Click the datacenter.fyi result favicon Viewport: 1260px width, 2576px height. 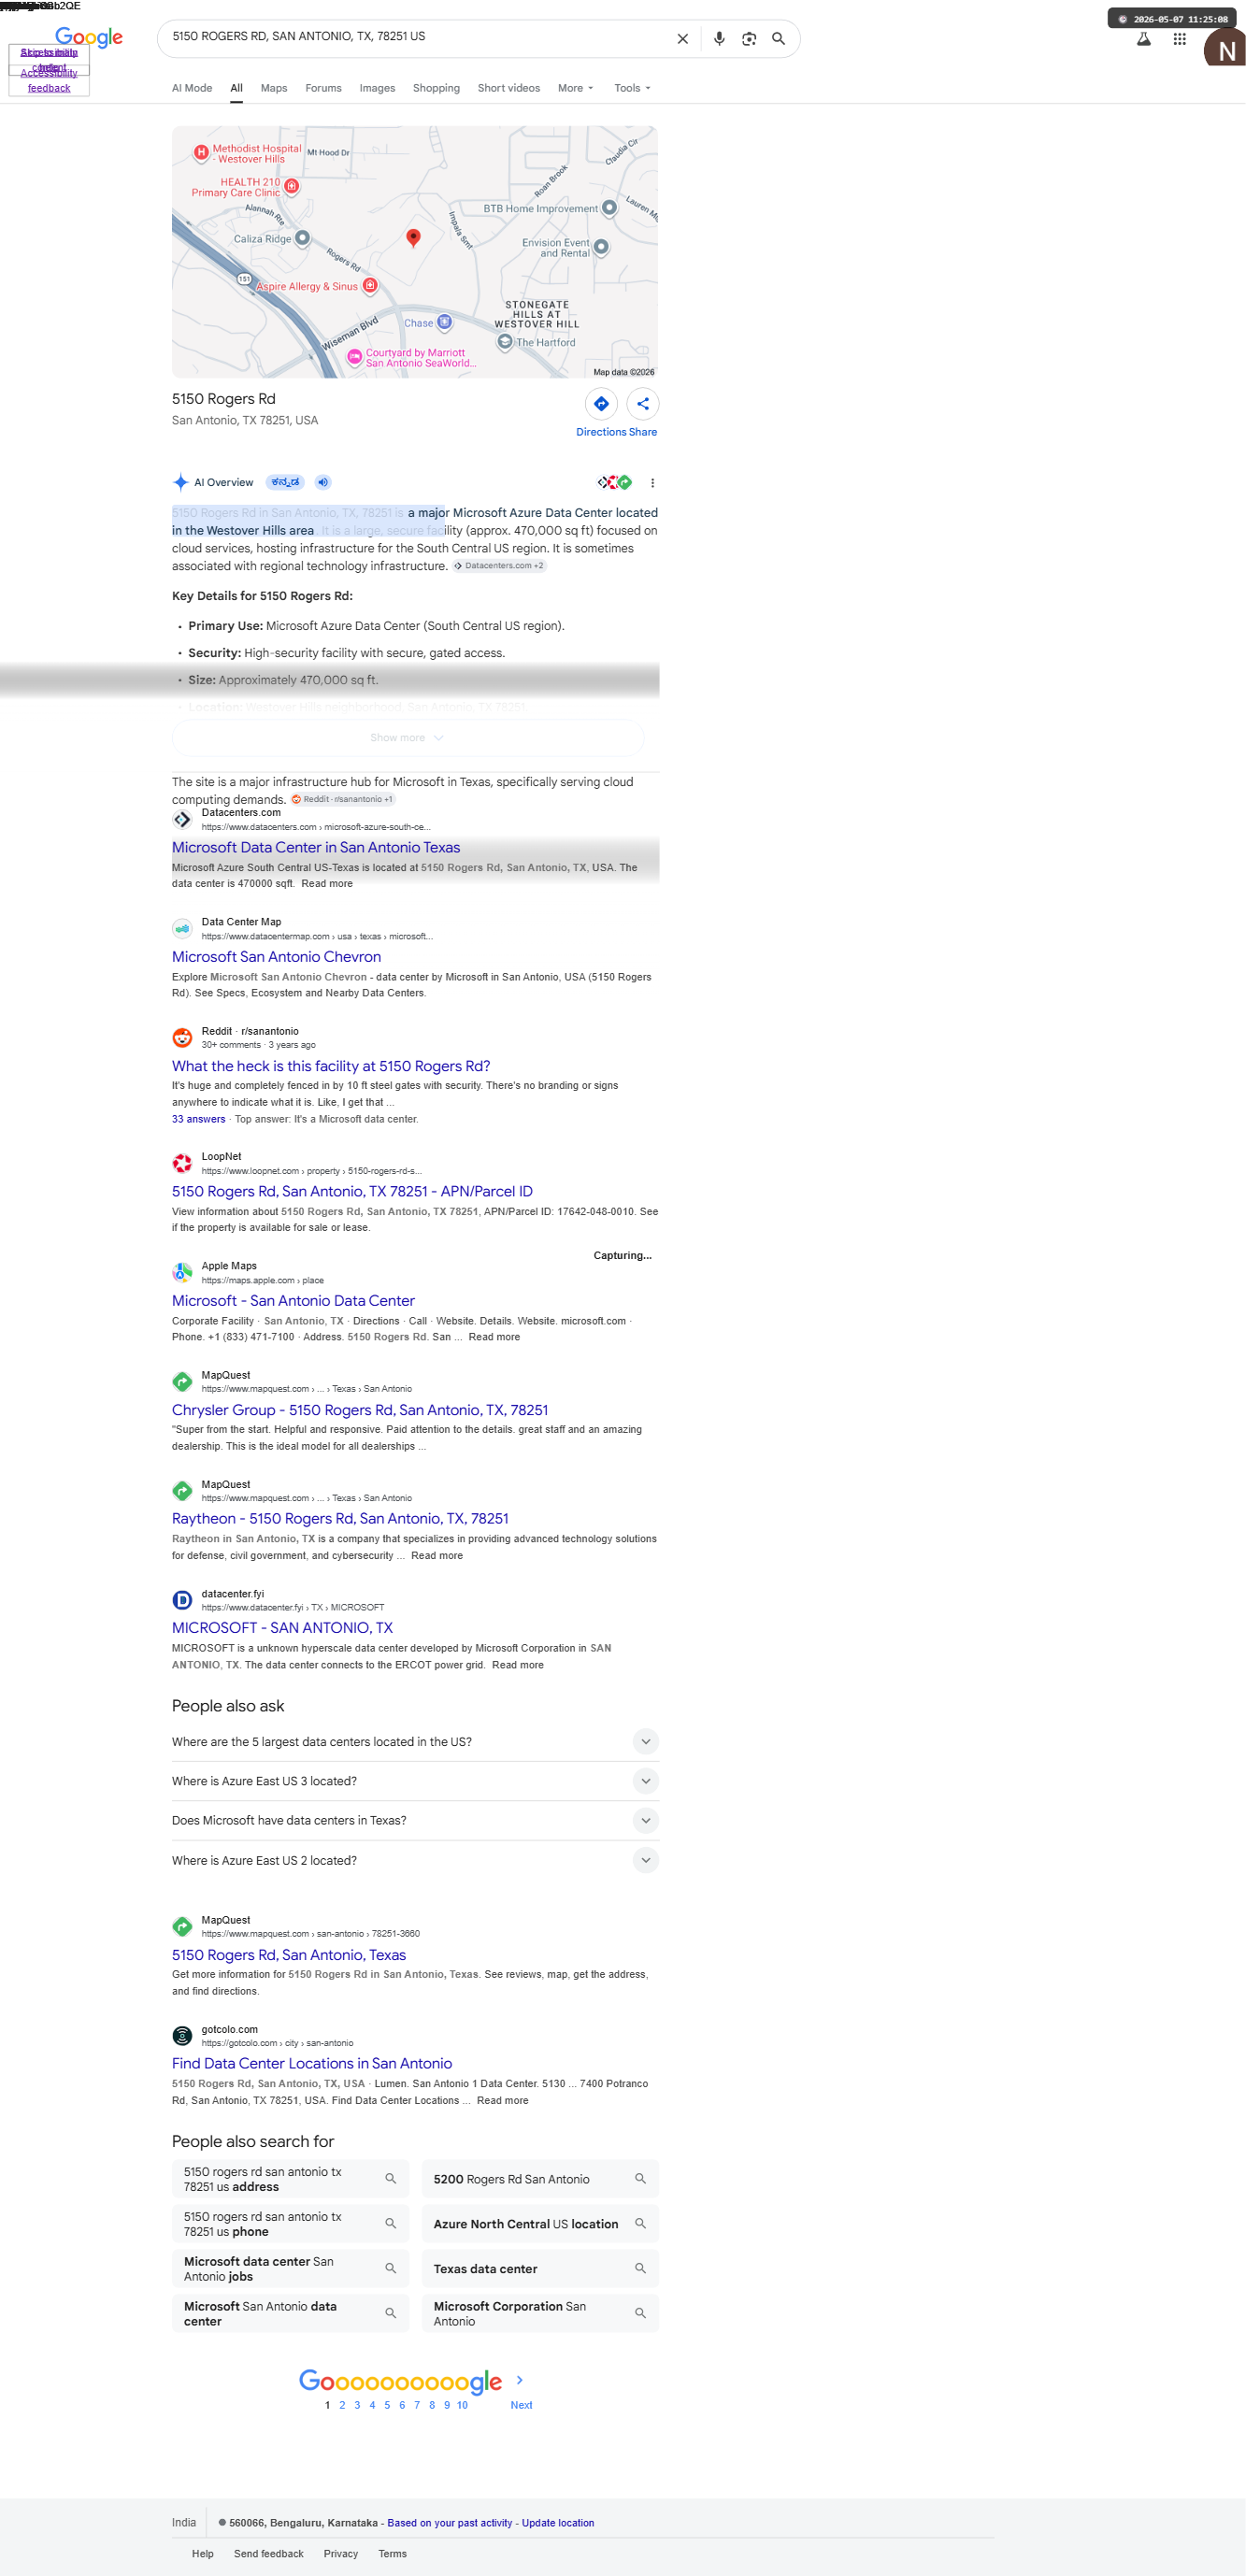pyautogui.click(x=182, y=1600)
